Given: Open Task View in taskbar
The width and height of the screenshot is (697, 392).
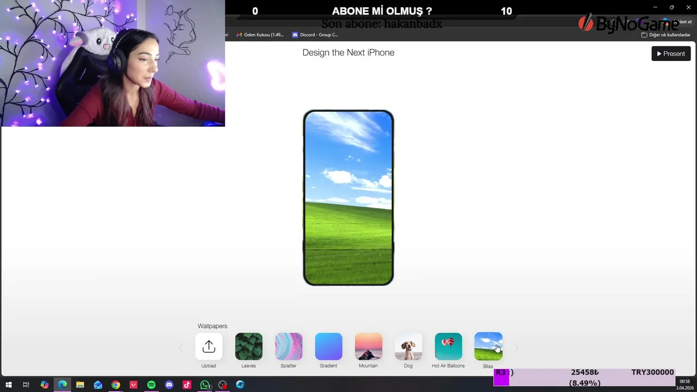Looking at the screenshot, I should click(x=26, y=385).
